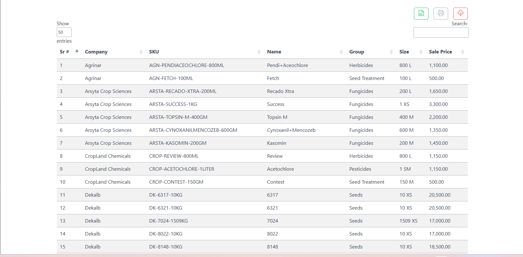Click Dekalb company in row 11
This screenshot has height=257, width=523.
(x=93, y=195)
